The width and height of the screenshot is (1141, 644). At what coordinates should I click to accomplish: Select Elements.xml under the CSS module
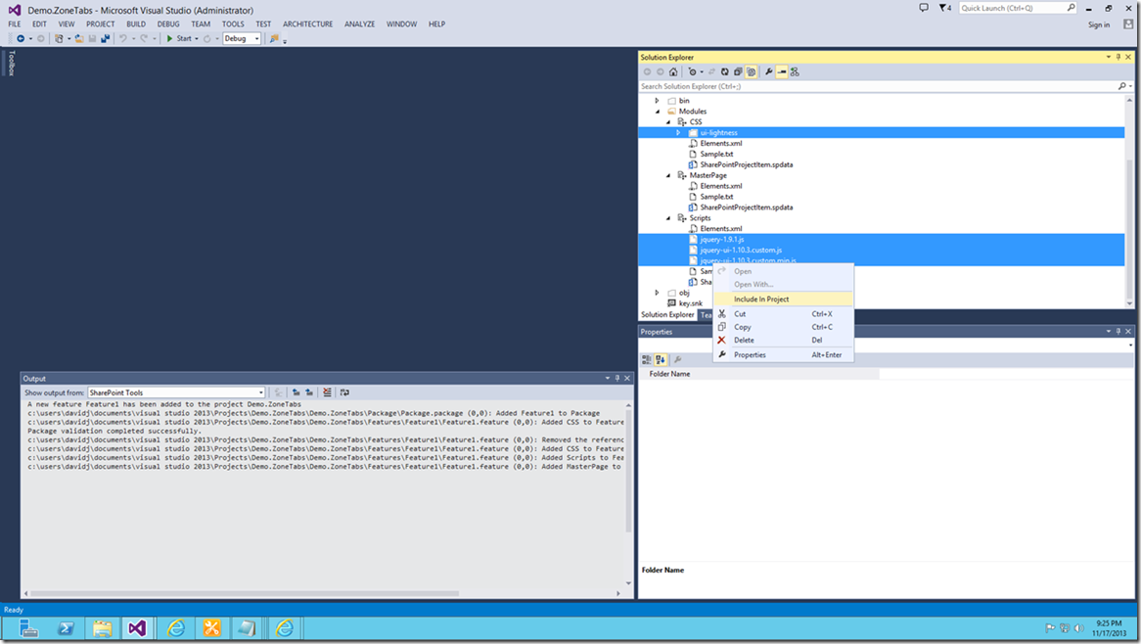coord(721,143)
